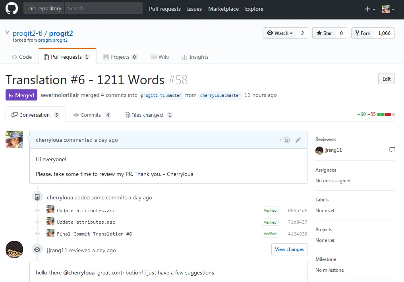Click the commits-pushed timeline icon

pos(37,197)
